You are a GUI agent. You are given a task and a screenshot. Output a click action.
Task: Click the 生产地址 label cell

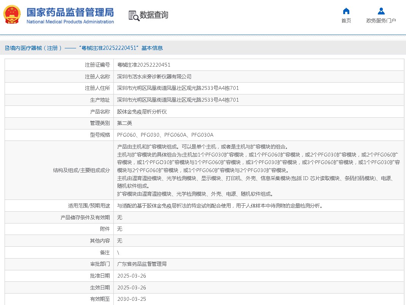pyautogui.click(x=100, y=100)
